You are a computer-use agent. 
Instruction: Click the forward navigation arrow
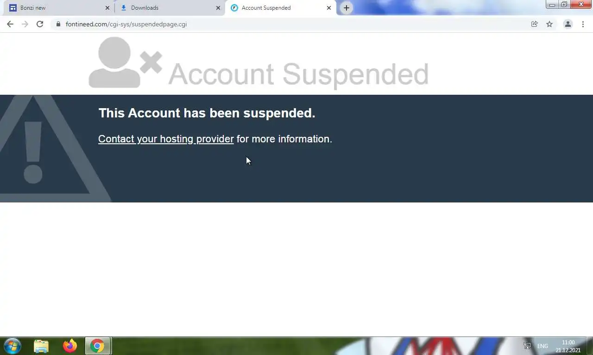pyautogui.click(x=25, y=24)
